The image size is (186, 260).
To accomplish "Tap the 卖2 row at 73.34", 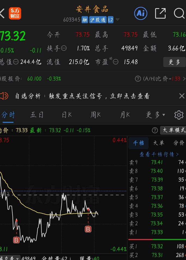I will point(157,223).
